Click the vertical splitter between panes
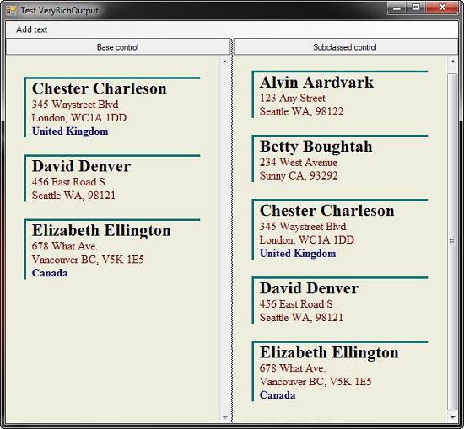This screenshot has width=464, height=429. coord(232,231)
